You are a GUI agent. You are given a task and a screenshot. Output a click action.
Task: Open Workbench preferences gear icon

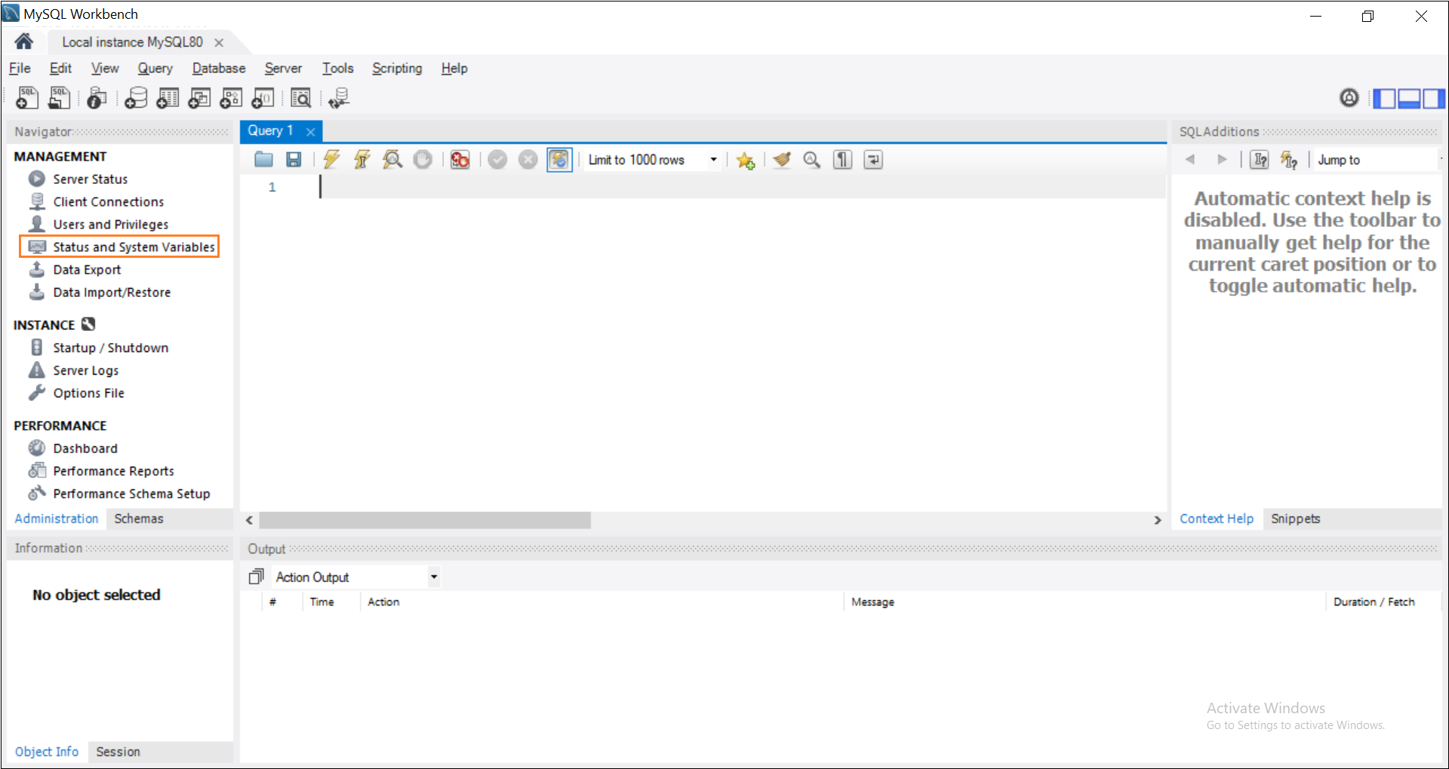click(x=1349, y=98)
